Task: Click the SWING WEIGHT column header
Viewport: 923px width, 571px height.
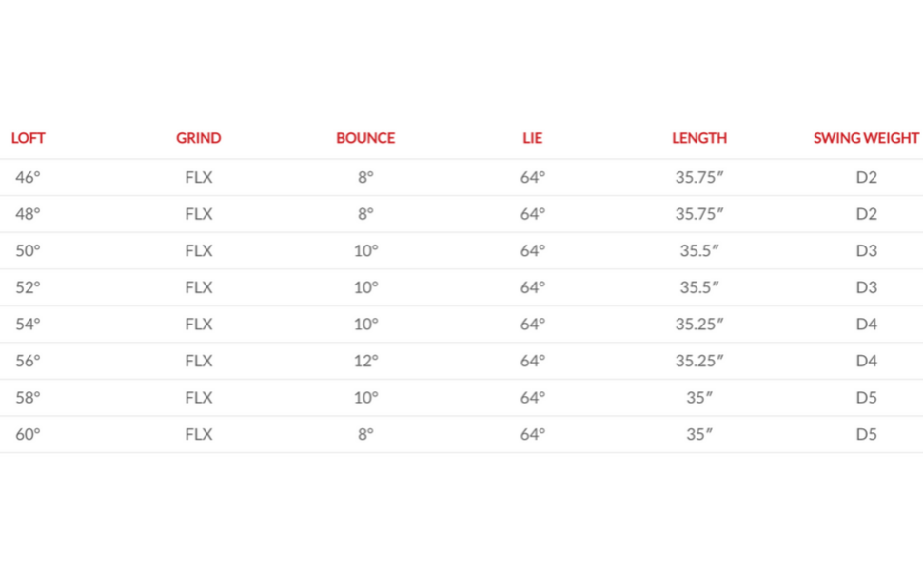Action: [x=866, y=138]
